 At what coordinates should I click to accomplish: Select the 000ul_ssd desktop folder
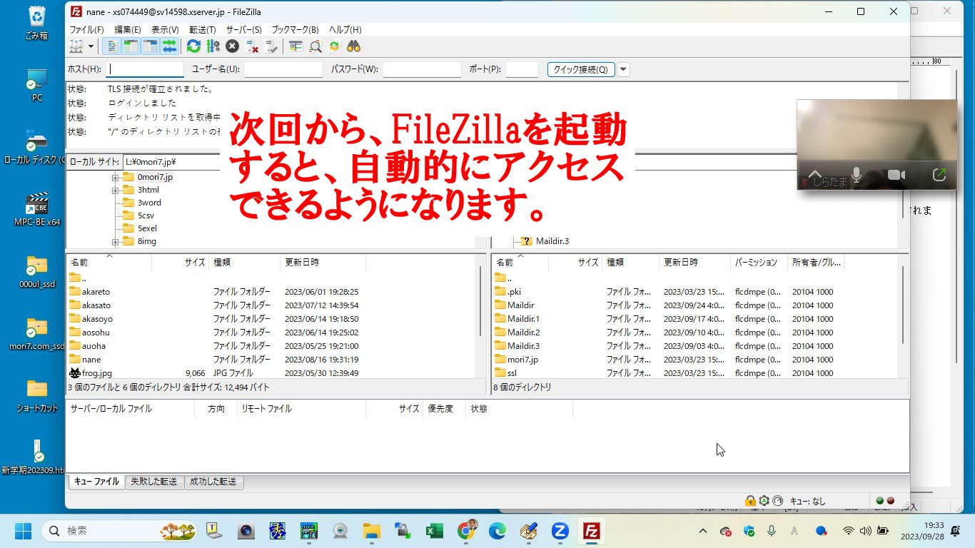click(x=37, y=272)
